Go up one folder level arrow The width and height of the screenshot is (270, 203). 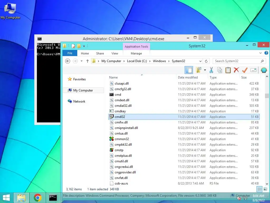click(x=88, y=61)
